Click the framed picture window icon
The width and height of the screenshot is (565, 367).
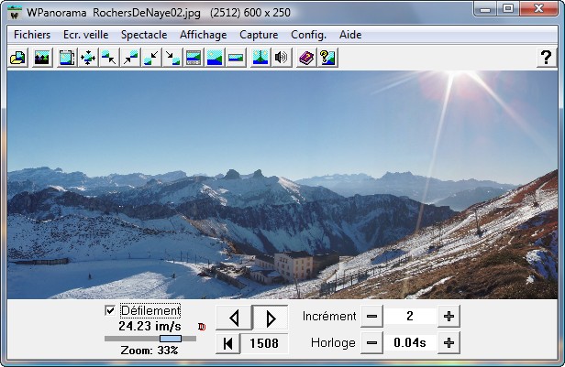(67, 58)
